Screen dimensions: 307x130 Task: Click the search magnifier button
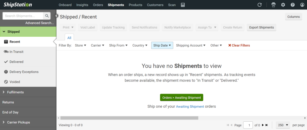pos(47,16)
